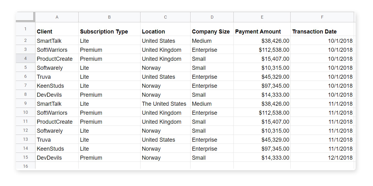Select the Payment Amount column header E
This screenshot has width=373, height=186.
coord(262,17)
